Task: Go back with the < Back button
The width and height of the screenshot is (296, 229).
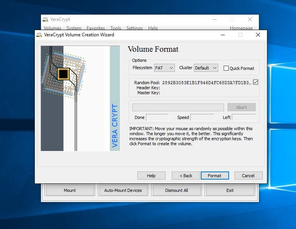Action: tap(186, 176)
